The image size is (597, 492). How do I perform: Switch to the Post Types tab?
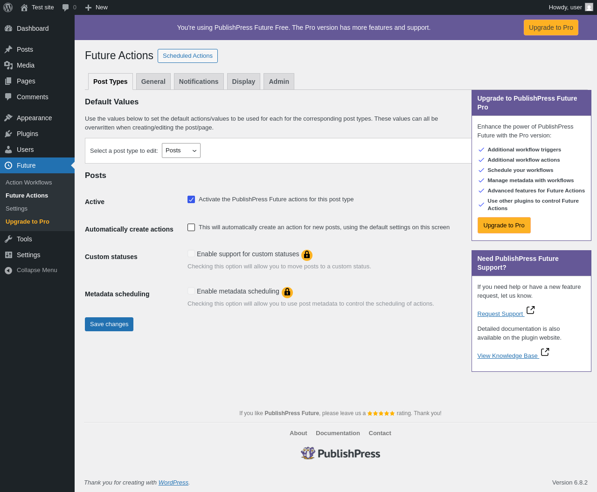pos(111,82)
